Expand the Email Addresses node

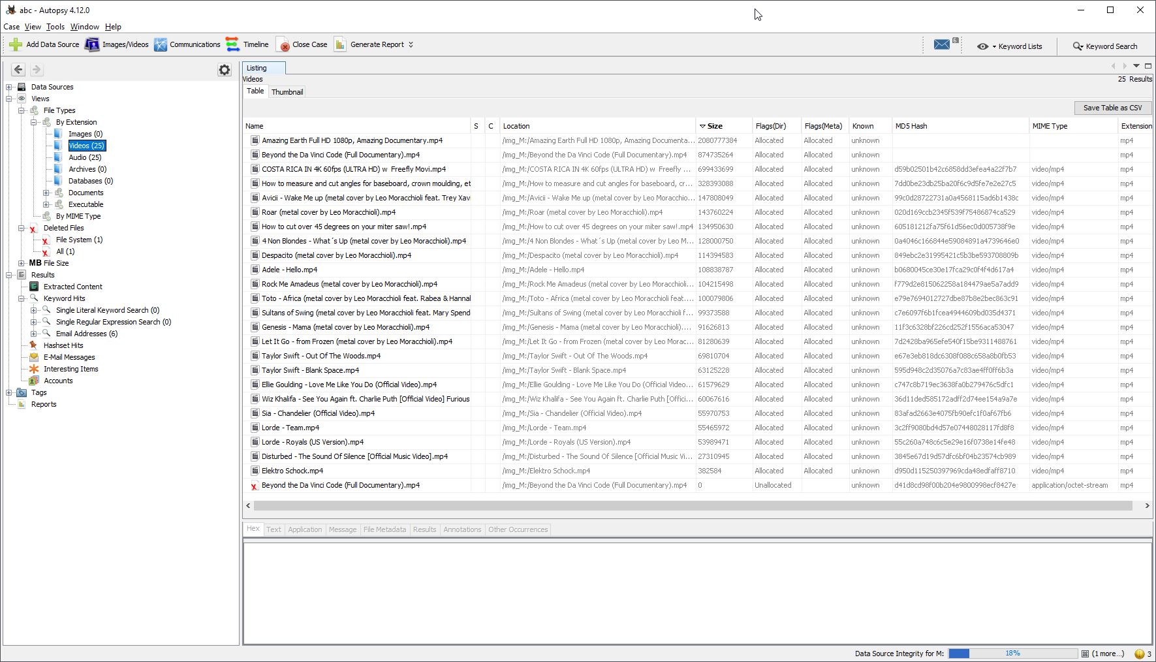tap(34, 334)
